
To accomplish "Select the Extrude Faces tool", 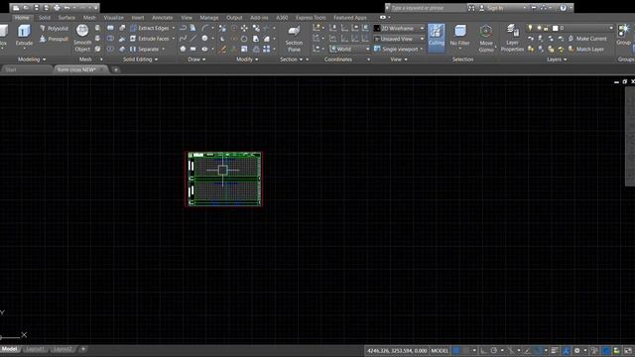I will (150, 39).
